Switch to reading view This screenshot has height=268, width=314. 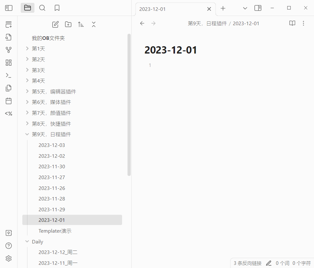(292, 23)
